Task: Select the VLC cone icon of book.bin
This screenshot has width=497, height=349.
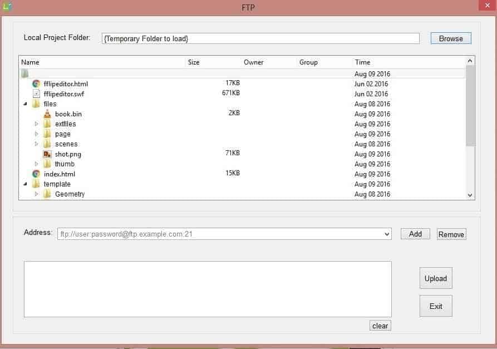Action: [47, 114]
